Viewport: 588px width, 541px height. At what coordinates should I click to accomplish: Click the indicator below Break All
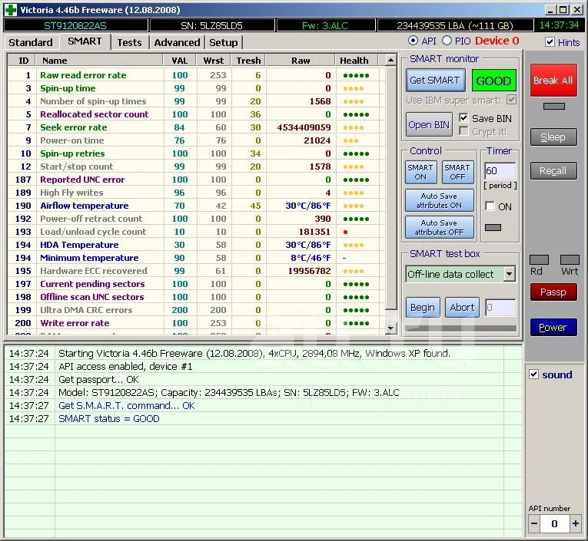[554, 107]
